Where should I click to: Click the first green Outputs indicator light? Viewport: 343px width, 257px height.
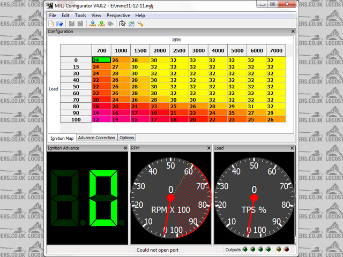pos(245,250)
